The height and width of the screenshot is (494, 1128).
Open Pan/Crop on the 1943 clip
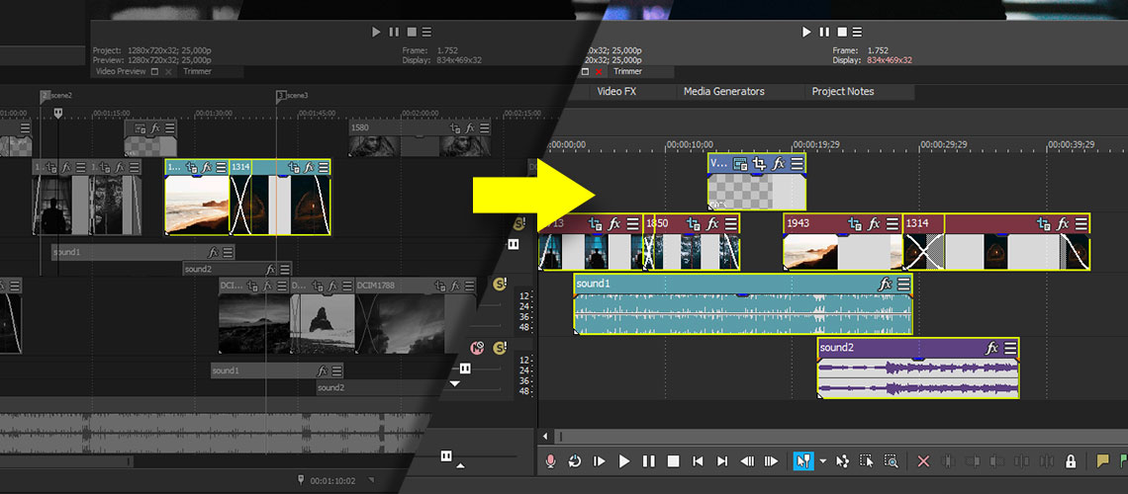tap(854, 224)
